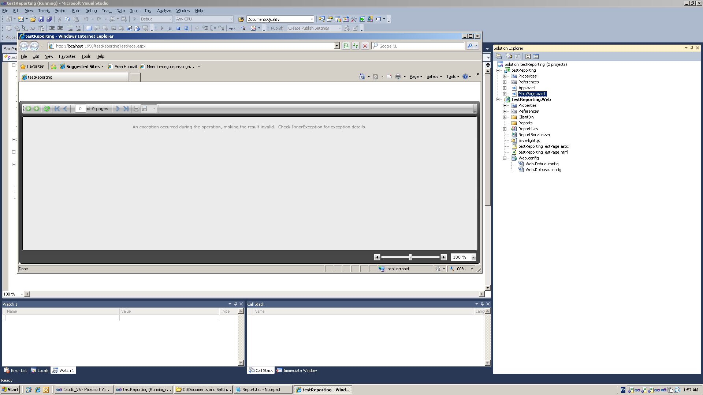Click Internet Explorer stop loading button

click(x=365, y=46)
